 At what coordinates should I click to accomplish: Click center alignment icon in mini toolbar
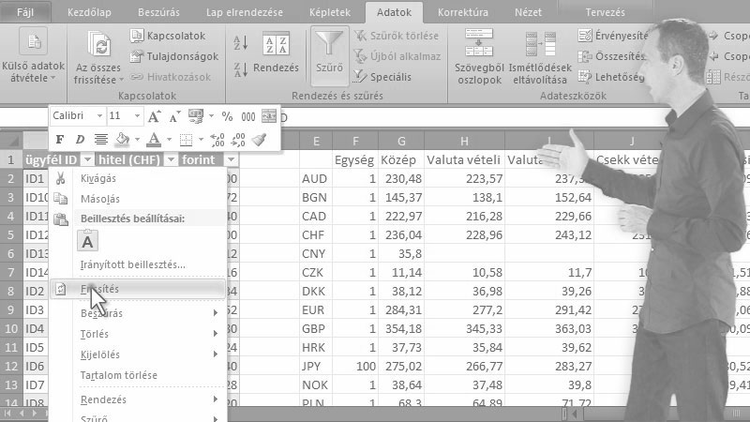point(101,139)
